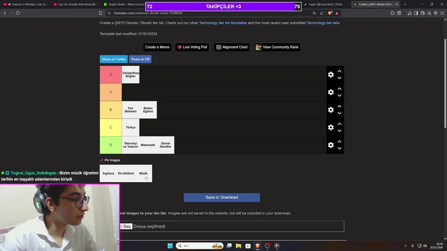Click the orange A tier label

pyautogui.click(x=111, y=92)
